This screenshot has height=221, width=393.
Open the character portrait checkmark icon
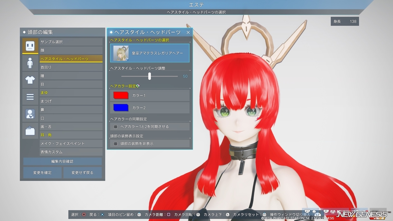click(x=30, y=114)
